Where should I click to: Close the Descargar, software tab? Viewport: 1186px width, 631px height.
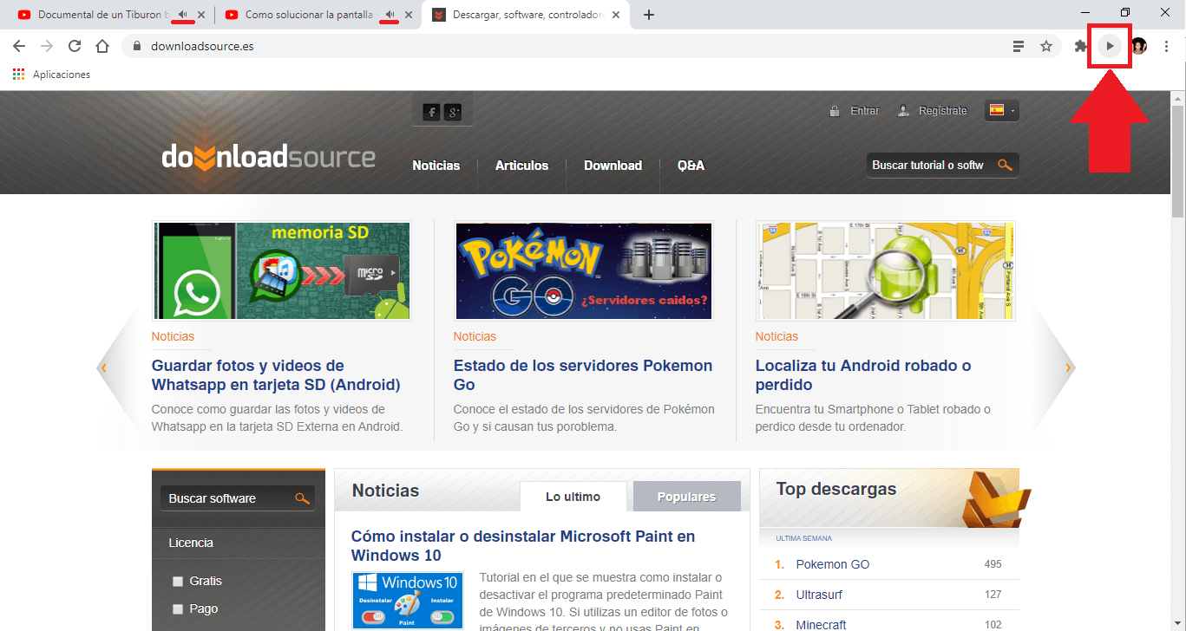click(x=616, y=15)
